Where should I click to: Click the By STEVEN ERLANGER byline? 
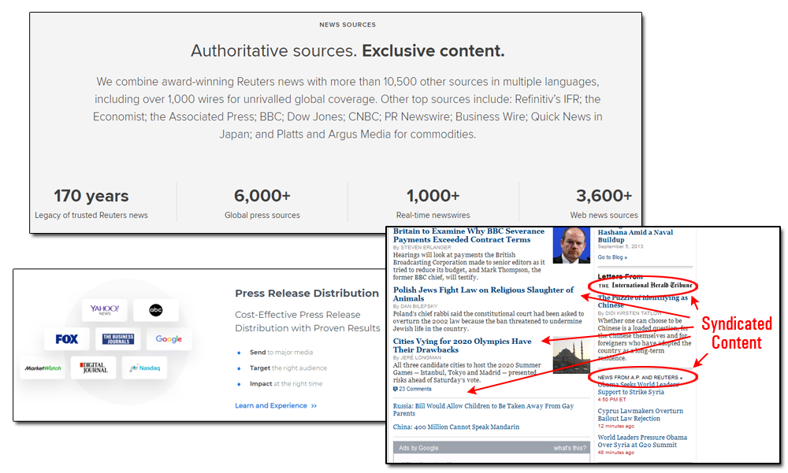coord(422,248)
